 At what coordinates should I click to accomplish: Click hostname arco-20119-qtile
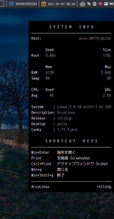point(95,38)
